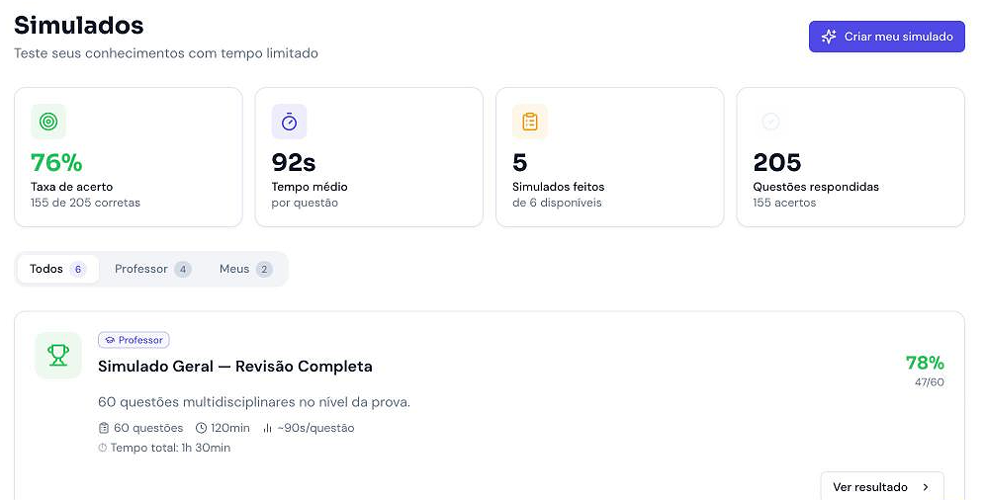Click the Simulados page heading
This screenshot has width=985, height=500.
click(x=78, y=25)
